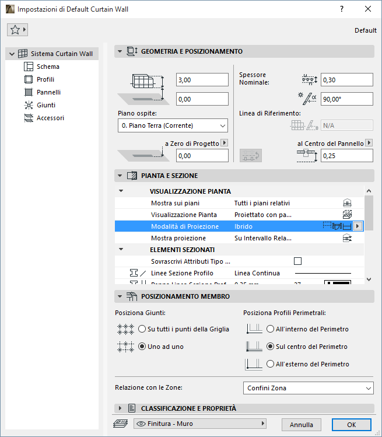Click the help question mark button
The image size is (382, 437).
tap(342, 9)
